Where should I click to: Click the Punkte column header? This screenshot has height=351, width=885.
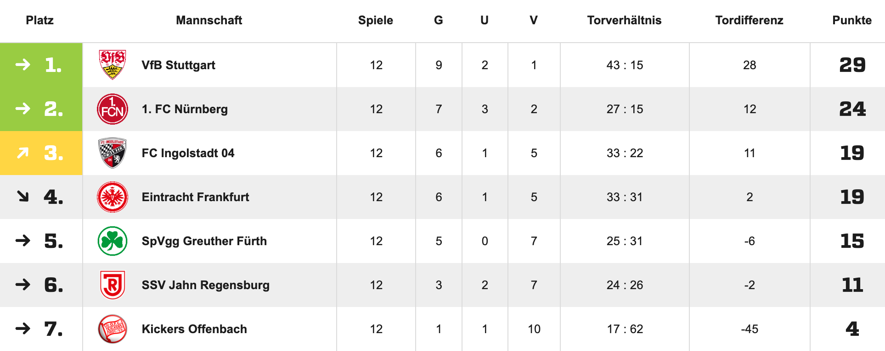851,20
